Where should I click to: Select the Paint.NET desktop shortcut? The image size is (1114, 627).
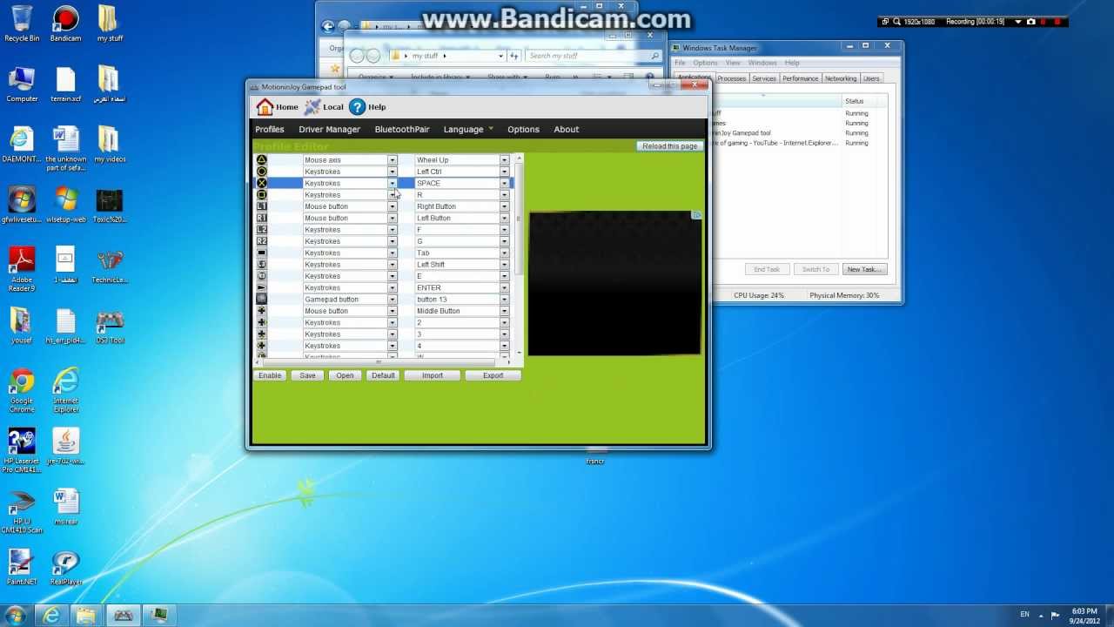pos(22,567)
